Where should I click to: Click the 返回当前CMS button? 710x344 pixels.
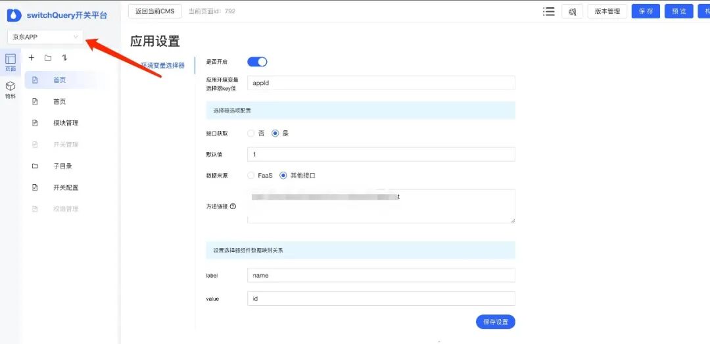pos(155,11)
